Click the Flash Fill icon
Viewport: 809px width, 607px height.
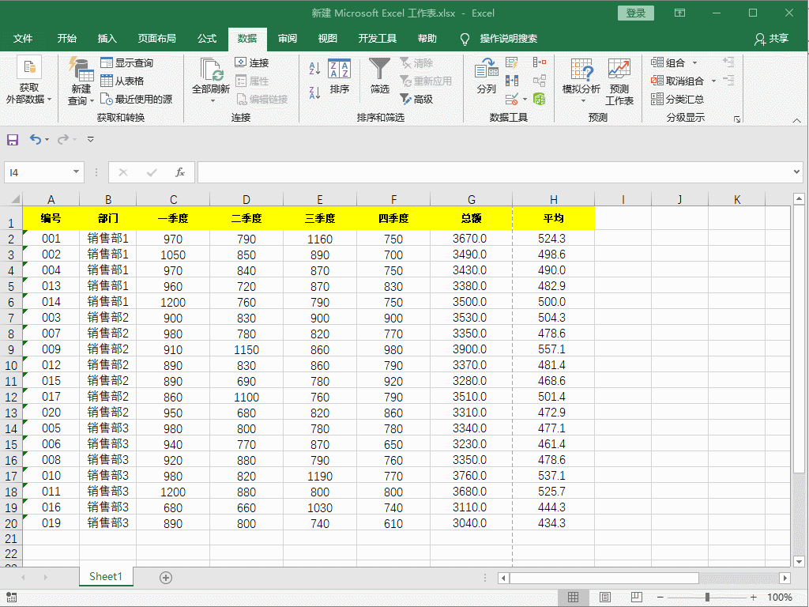click(512, 63)
